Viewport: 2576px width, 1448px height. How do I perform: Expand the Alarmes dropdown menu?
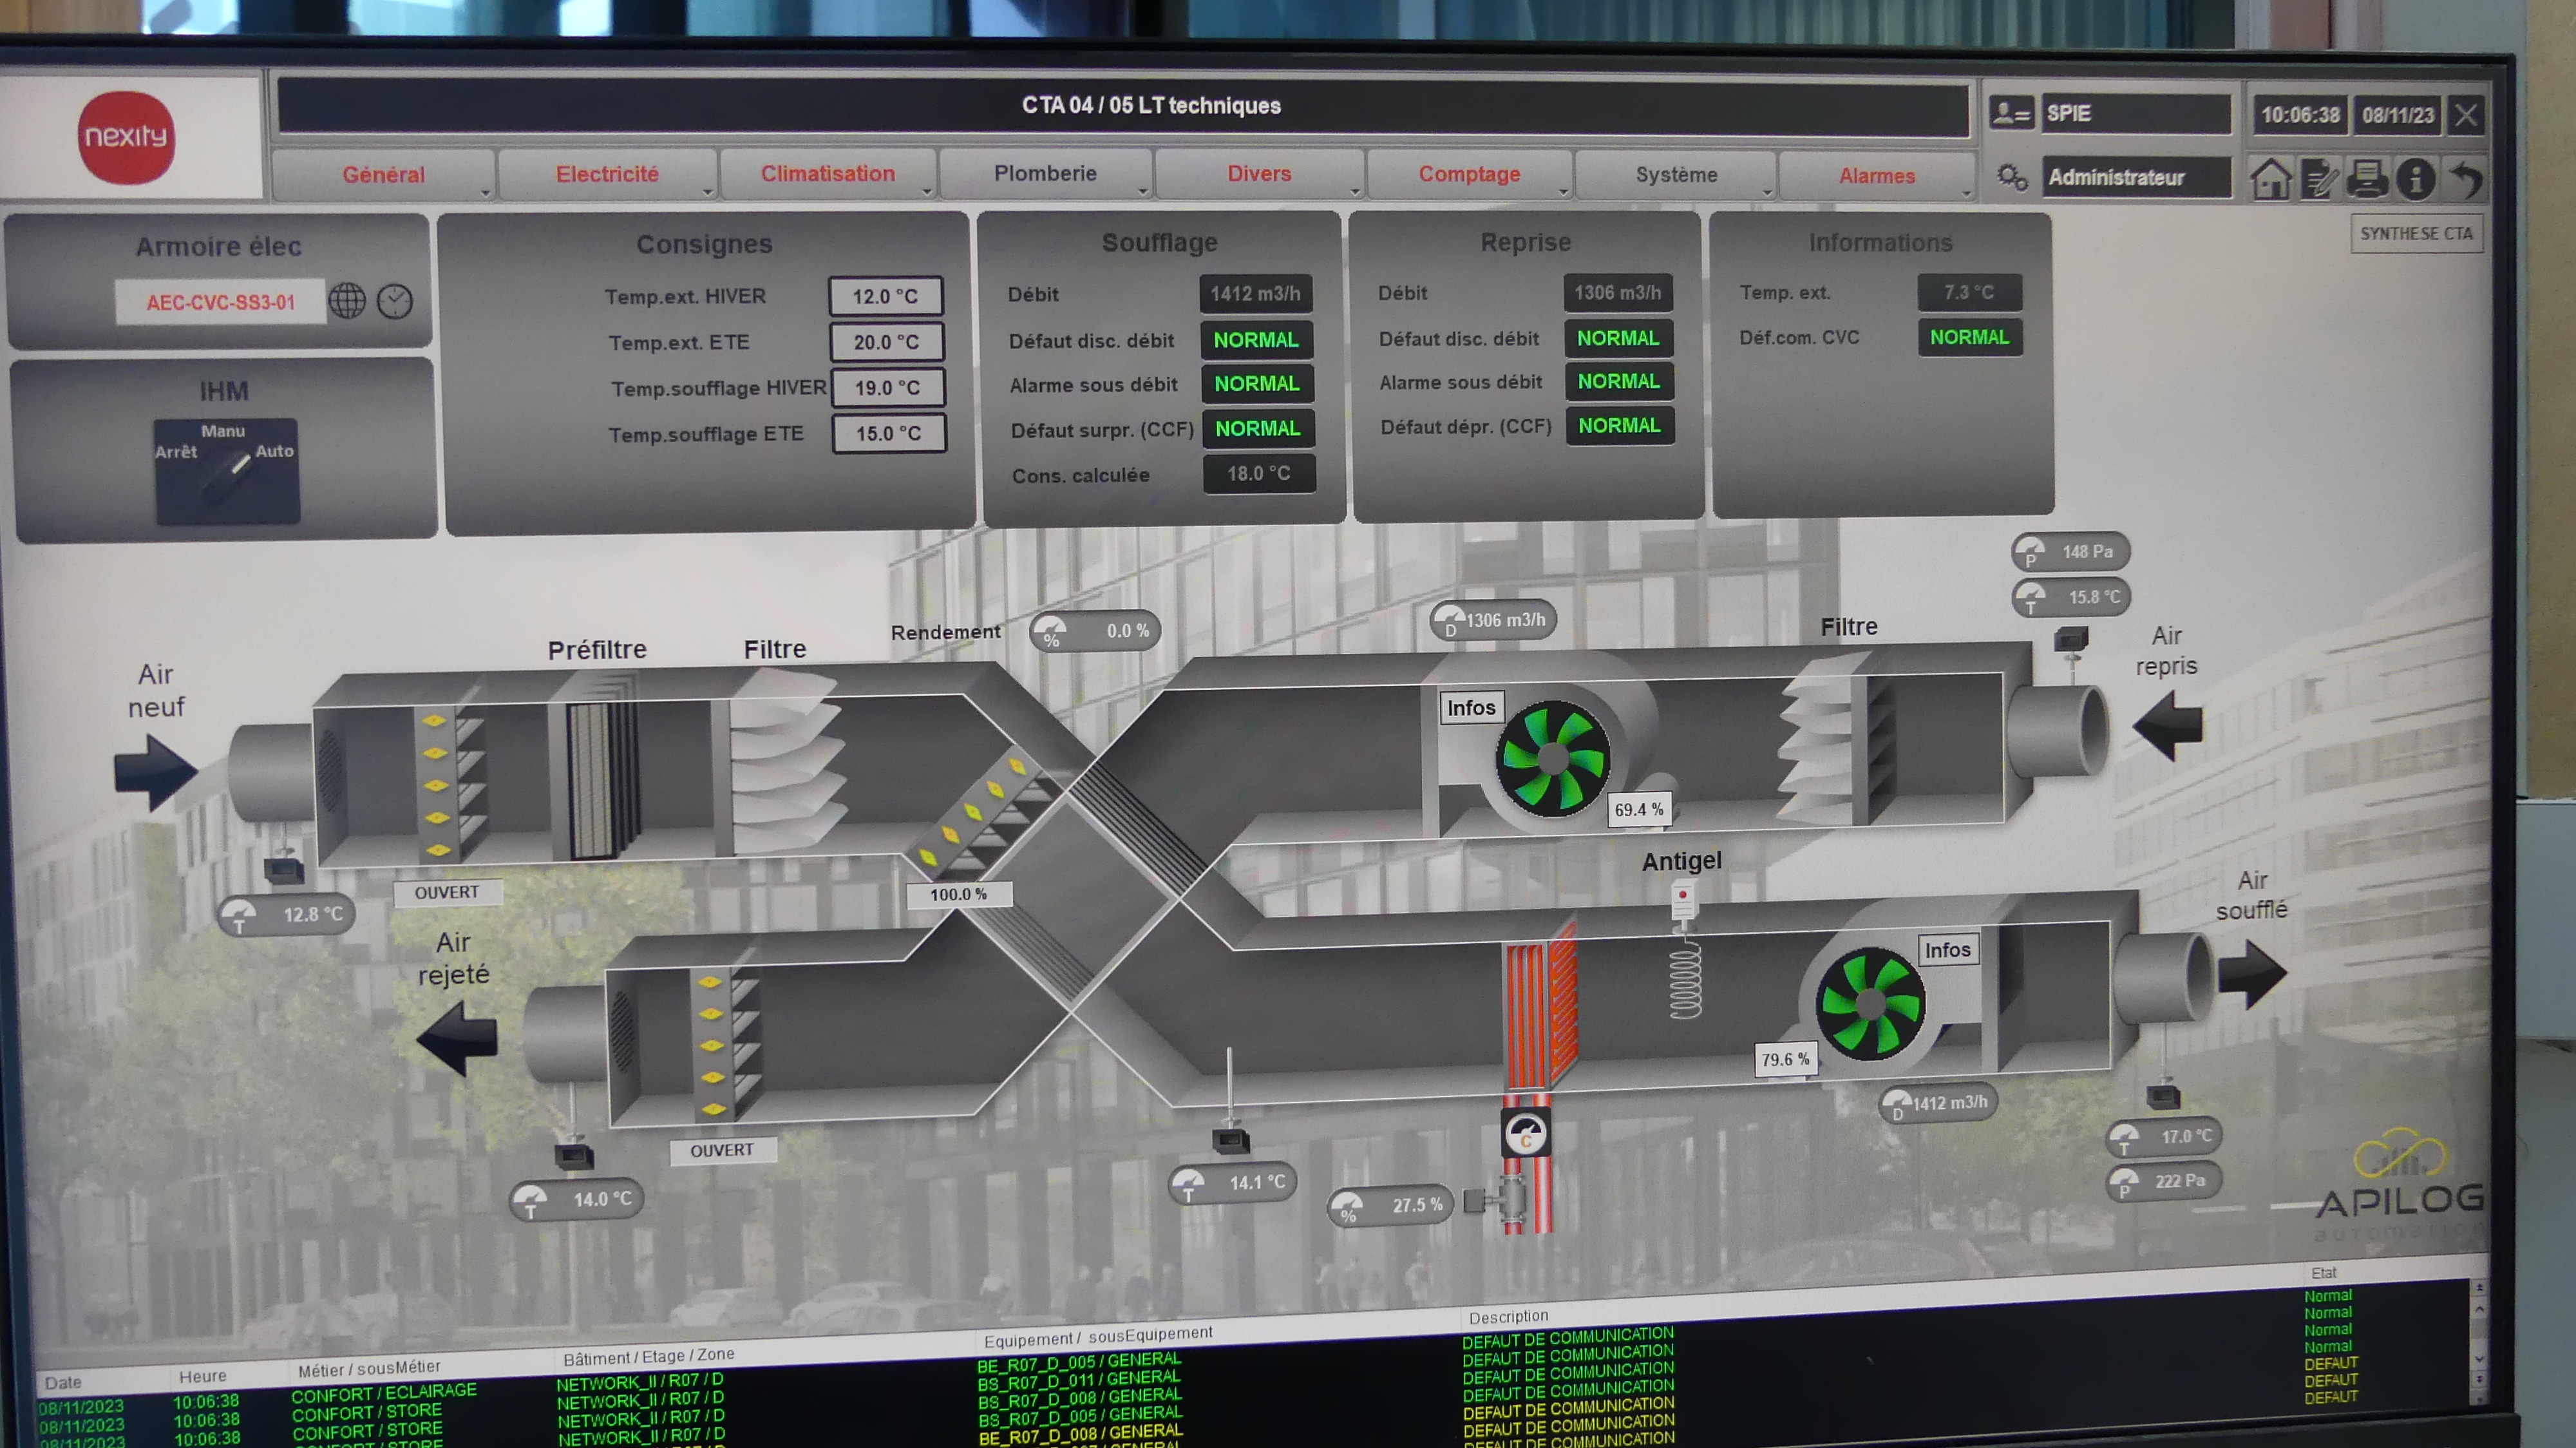(1877, 176)
